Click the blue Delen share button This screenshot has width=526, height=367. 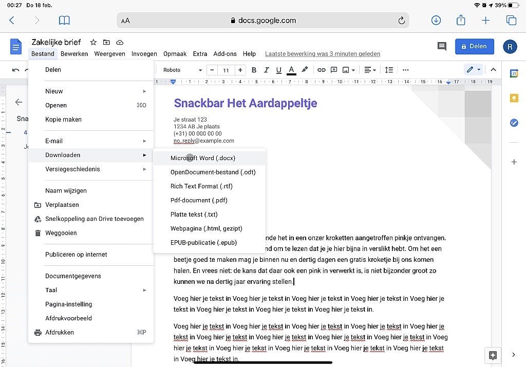click(474, 46)
